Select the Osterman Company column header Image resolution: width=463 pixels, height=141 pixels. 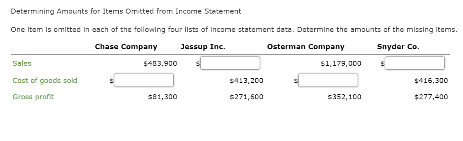click(x=306, y=47)
